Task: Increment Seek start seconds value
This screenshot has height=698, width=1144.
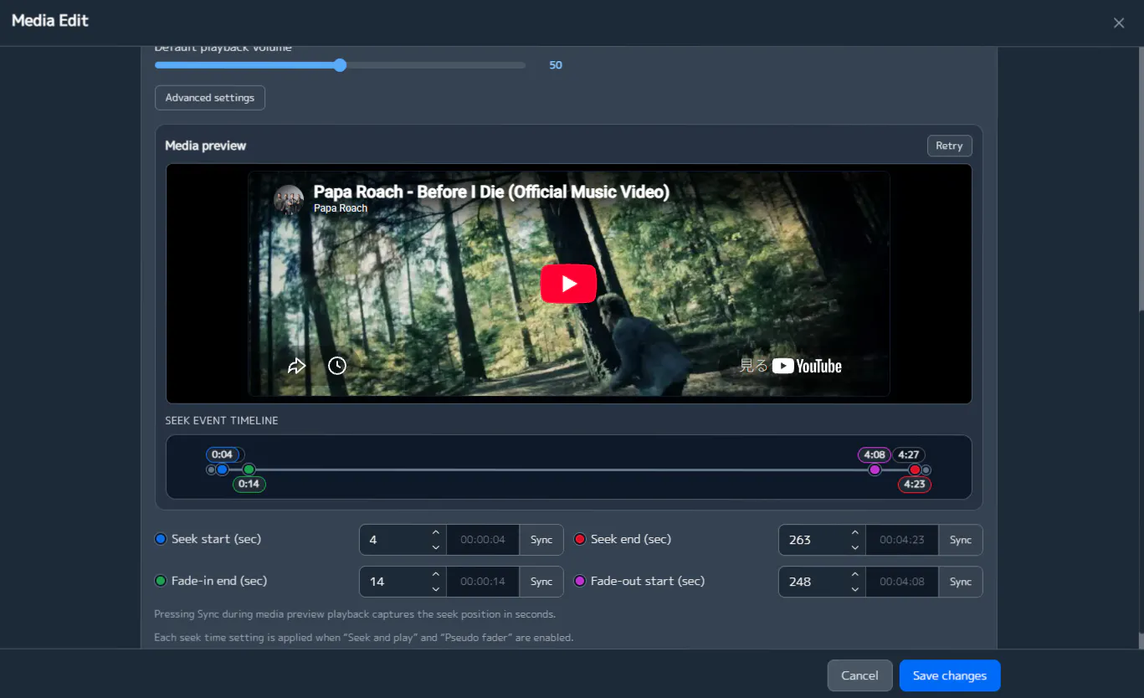Action: pyautogui.click(x=435, y=532)
